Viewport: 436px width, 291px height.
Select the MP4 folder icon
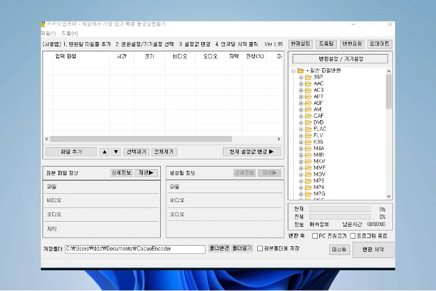pos(308,187)
